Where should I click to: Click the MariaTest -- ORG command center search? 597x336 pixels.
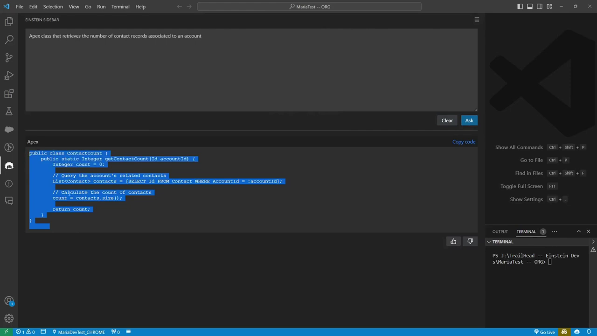pos(309,7)
